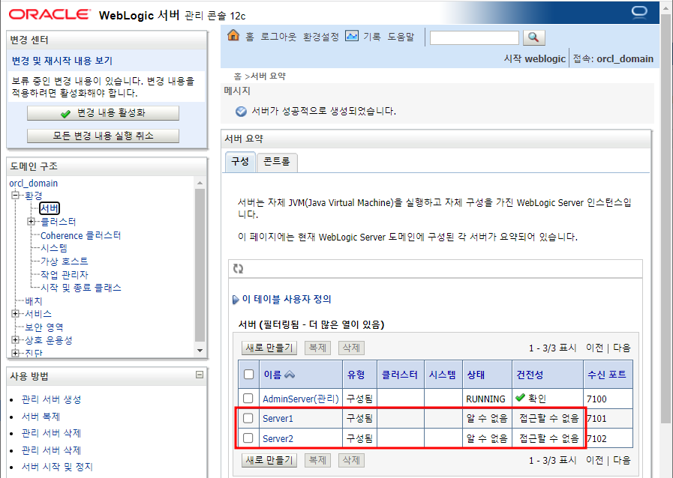Click 홈 text in the top toolbar
The width and height of the screenshot is (673, 478).
point(250,37)
